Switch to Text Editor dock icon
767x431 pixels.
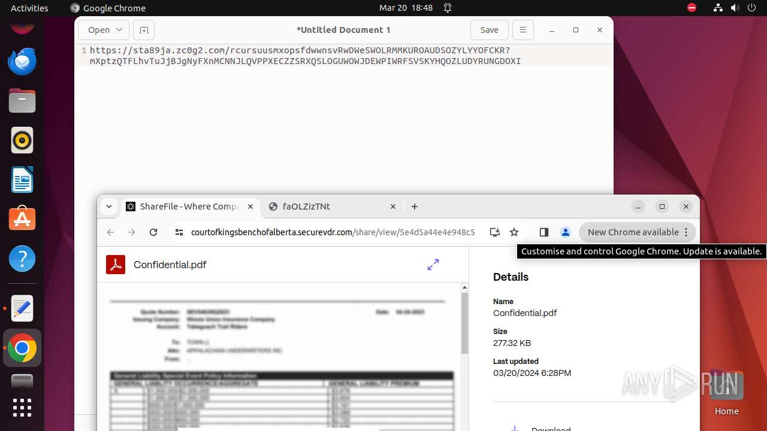point(22,308)
